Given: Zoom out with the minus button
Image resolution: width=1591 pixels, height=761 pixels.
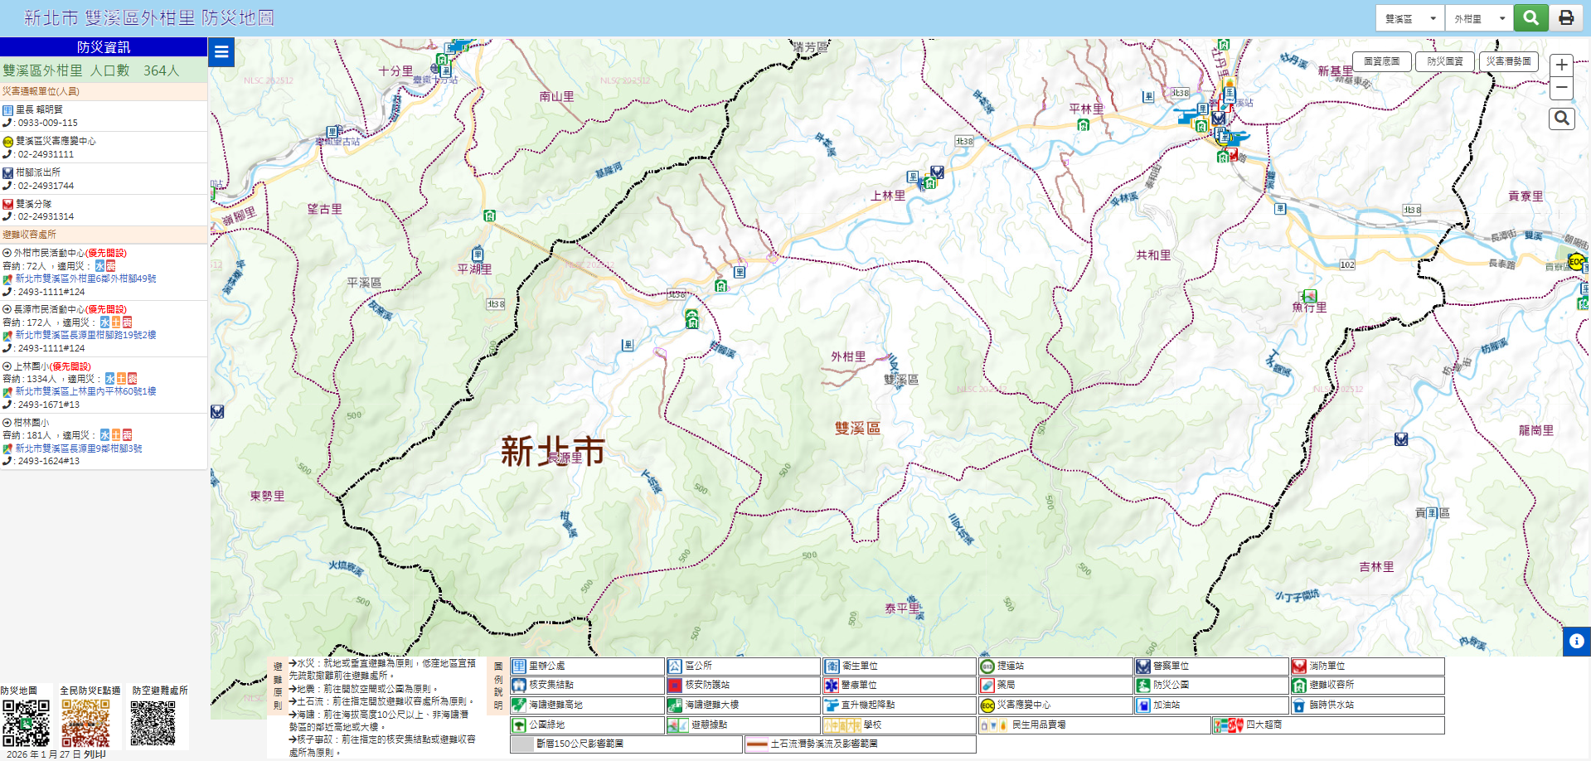Looking at the screenshot, I should click(1561, 88).
